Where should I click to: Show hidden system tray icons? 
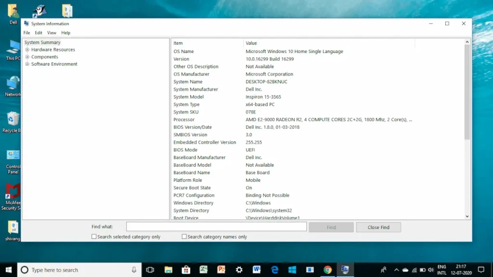tap(397, 270)
